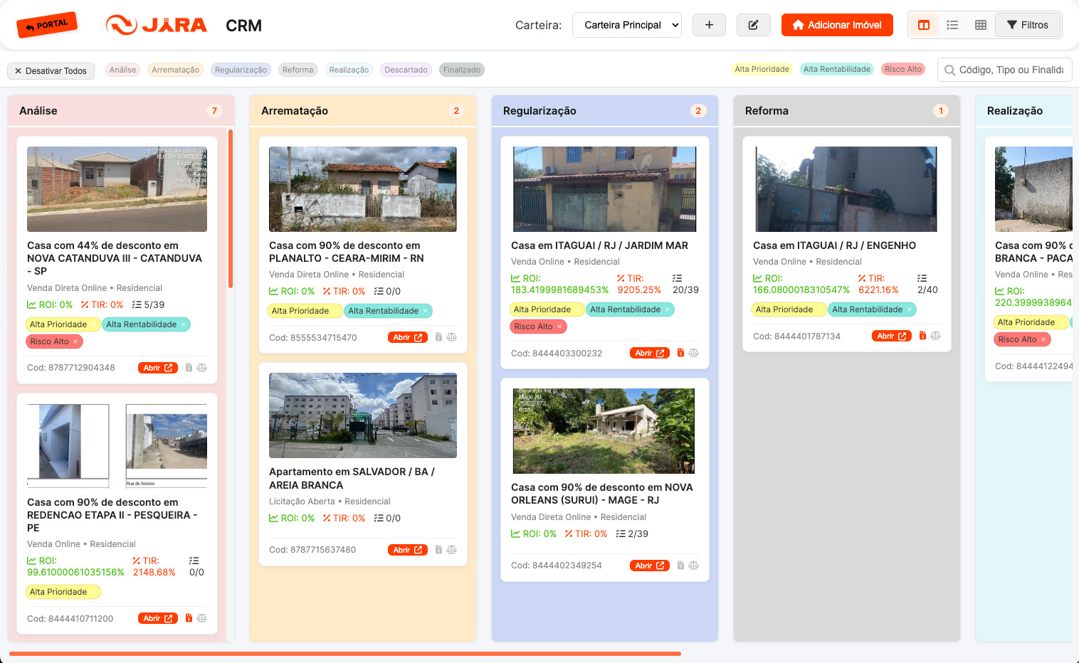Switch to the list view icon

tap(952, 25)
